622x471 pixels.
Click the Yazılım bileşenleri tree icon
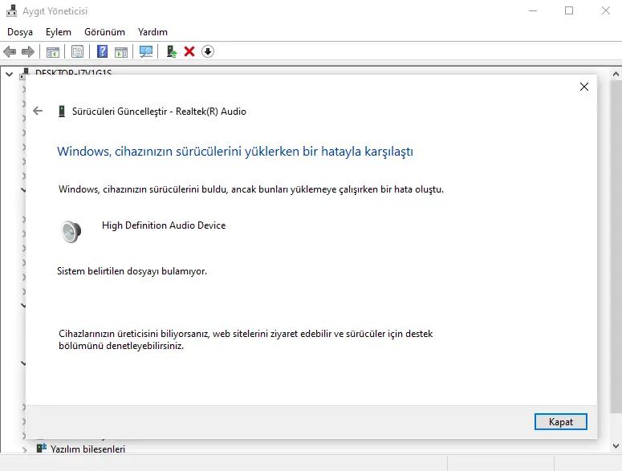(42, 449)
